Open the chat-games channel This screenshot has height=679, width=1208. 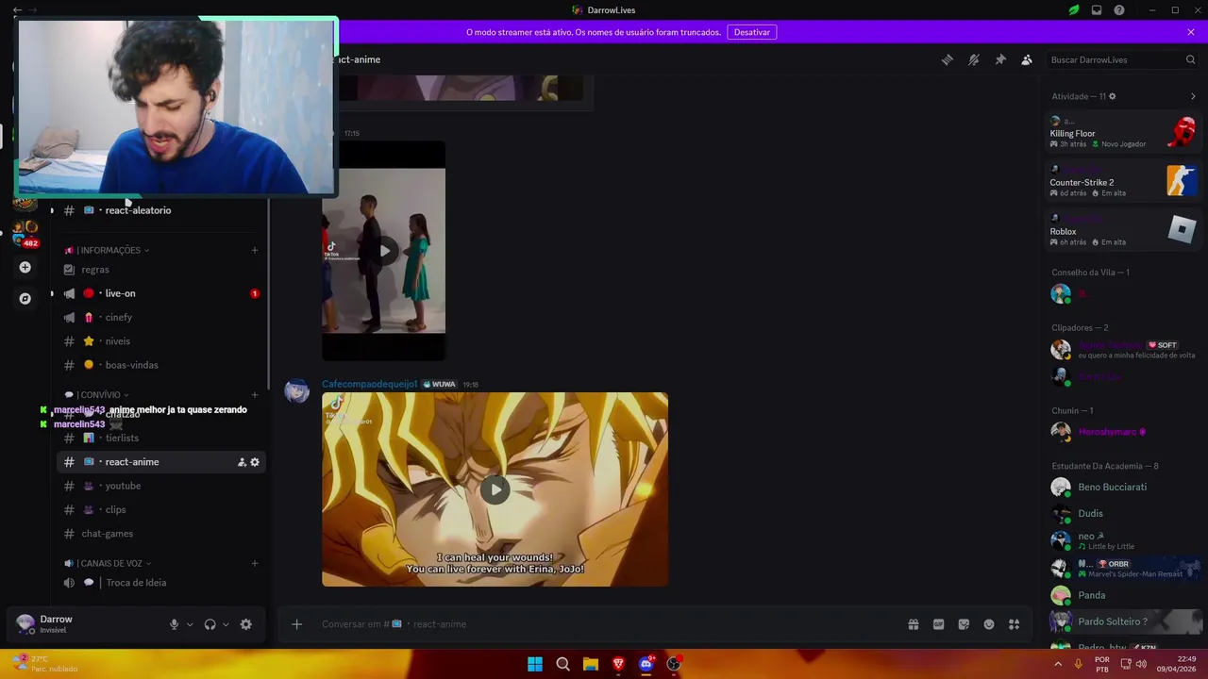[x=161, y=534]
